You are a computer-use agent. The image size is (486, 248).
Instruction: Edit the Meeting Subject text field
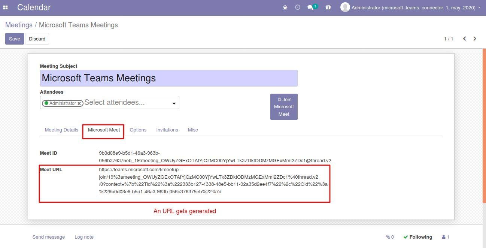click(168, 78)
